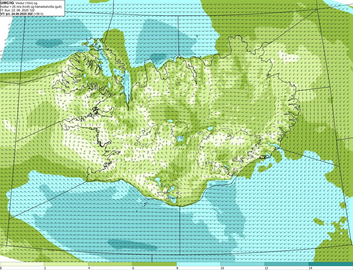Click the "0" legend scale label
Image resolution: width=353 pixels, height=270 pixels.
(x=1, y=268)
